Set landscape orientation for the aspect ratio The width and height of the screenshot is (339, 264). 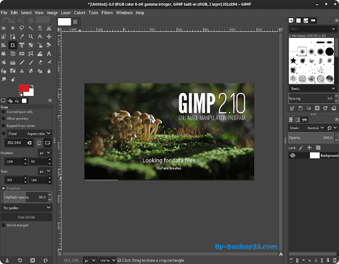[47, 143]
